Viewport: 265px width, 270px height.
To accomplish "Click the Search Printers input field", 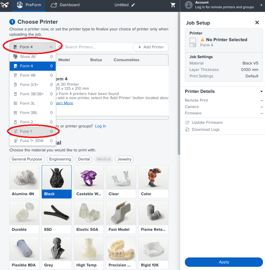I will click(96, 47).
